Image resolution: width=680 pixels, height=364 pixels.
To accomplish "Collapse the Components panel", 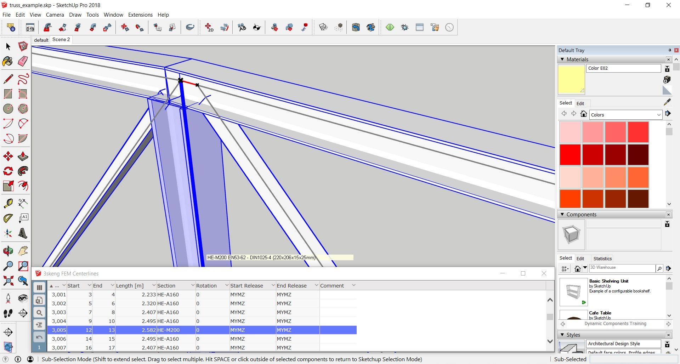I will coord(562,215).
